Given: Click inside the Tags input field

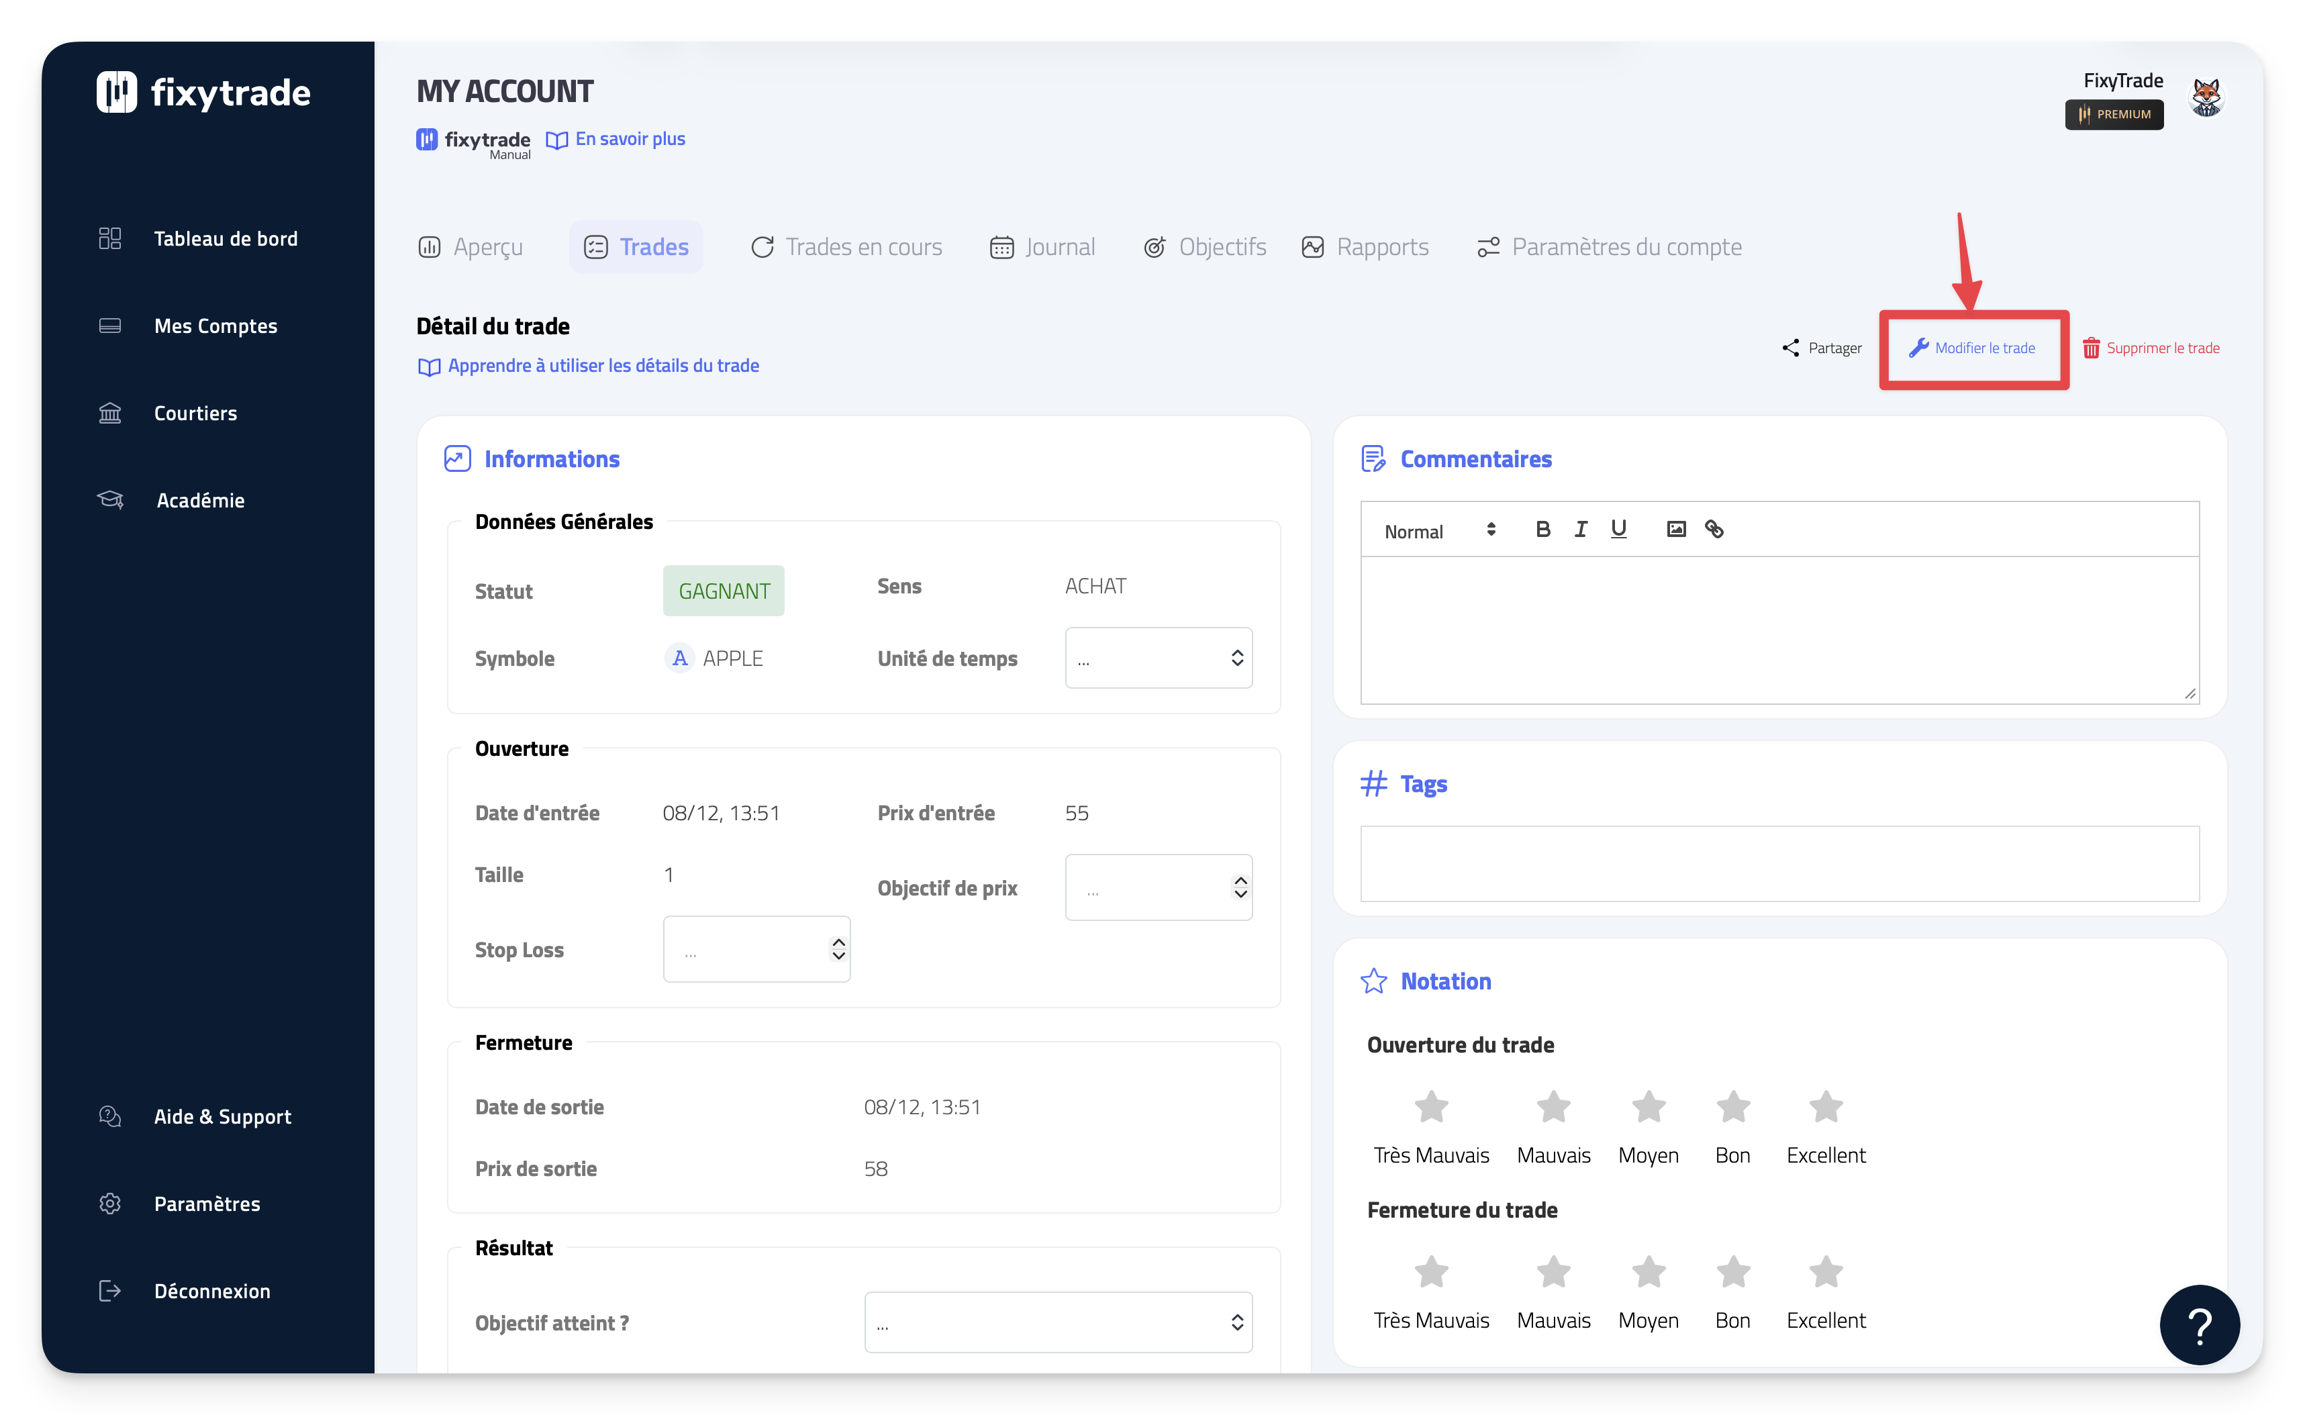Looking at the screenshot, I should (1779, 863).
